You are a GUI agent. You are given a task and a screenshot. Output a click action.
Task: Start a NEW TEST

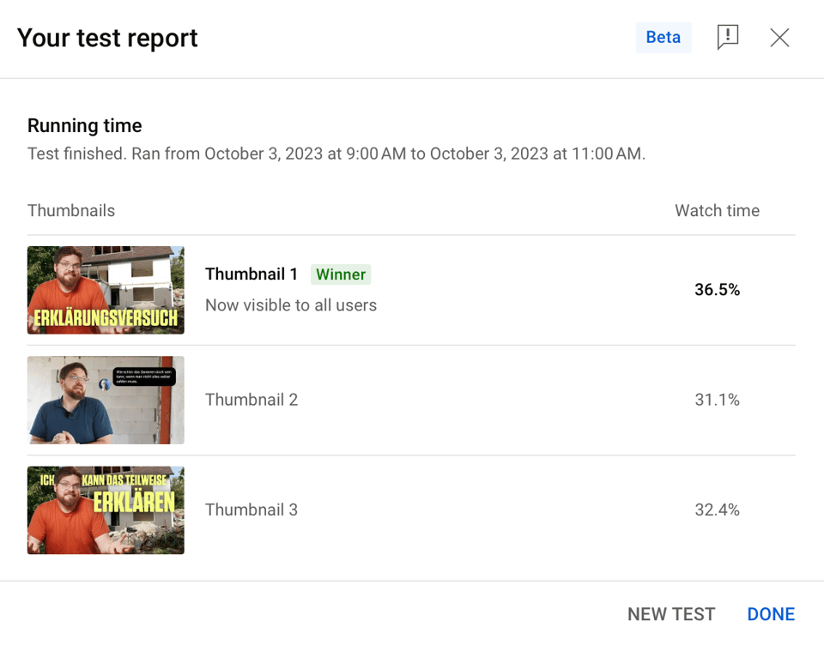click(x=670, y=614)
